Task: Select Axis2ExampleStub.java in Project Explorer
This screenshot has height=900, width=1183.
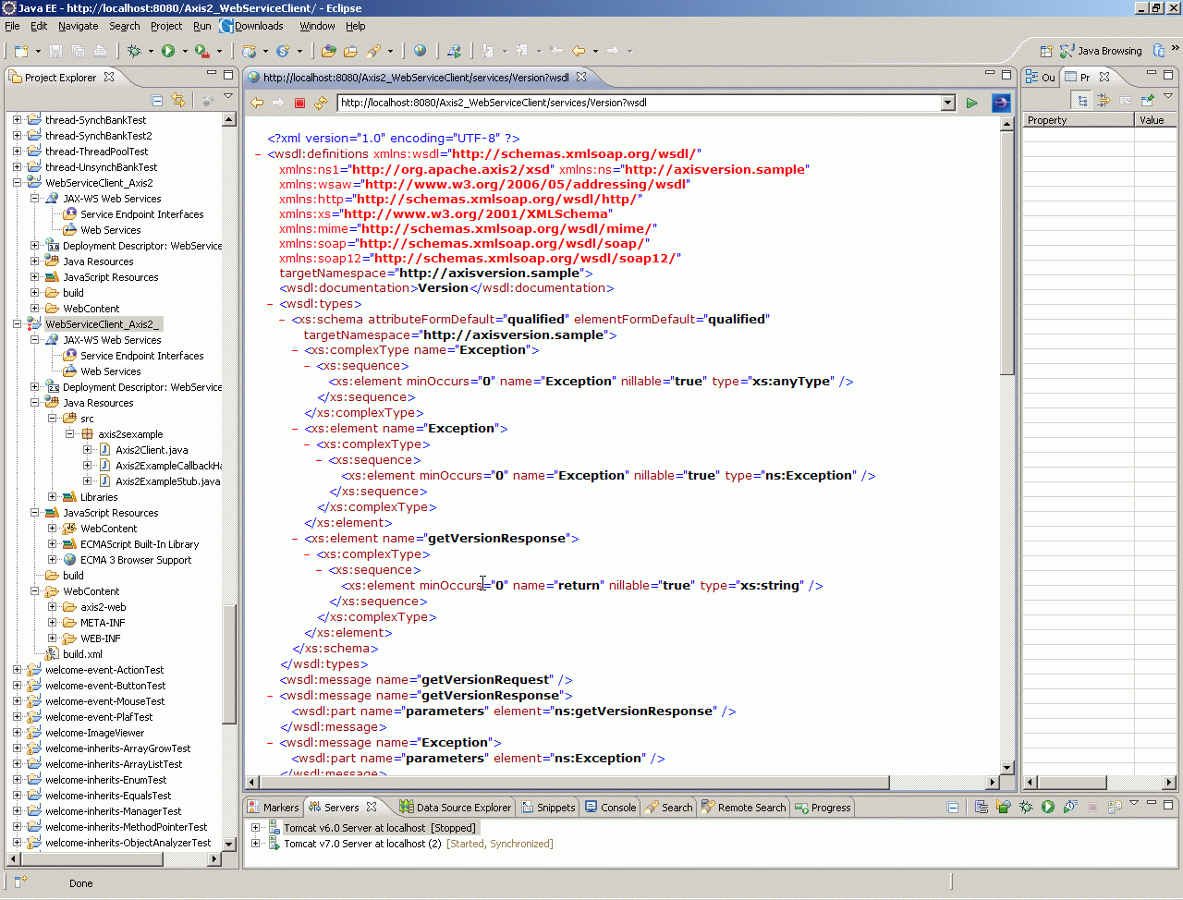Action: pos(167,481)
